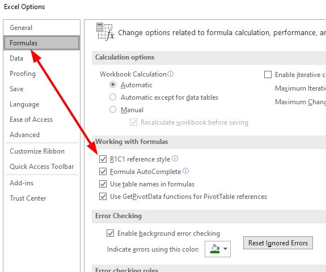Open the Trust Center category
This screenshot has height=272, width=326.
pyautogui.click(x=28, y=198)
